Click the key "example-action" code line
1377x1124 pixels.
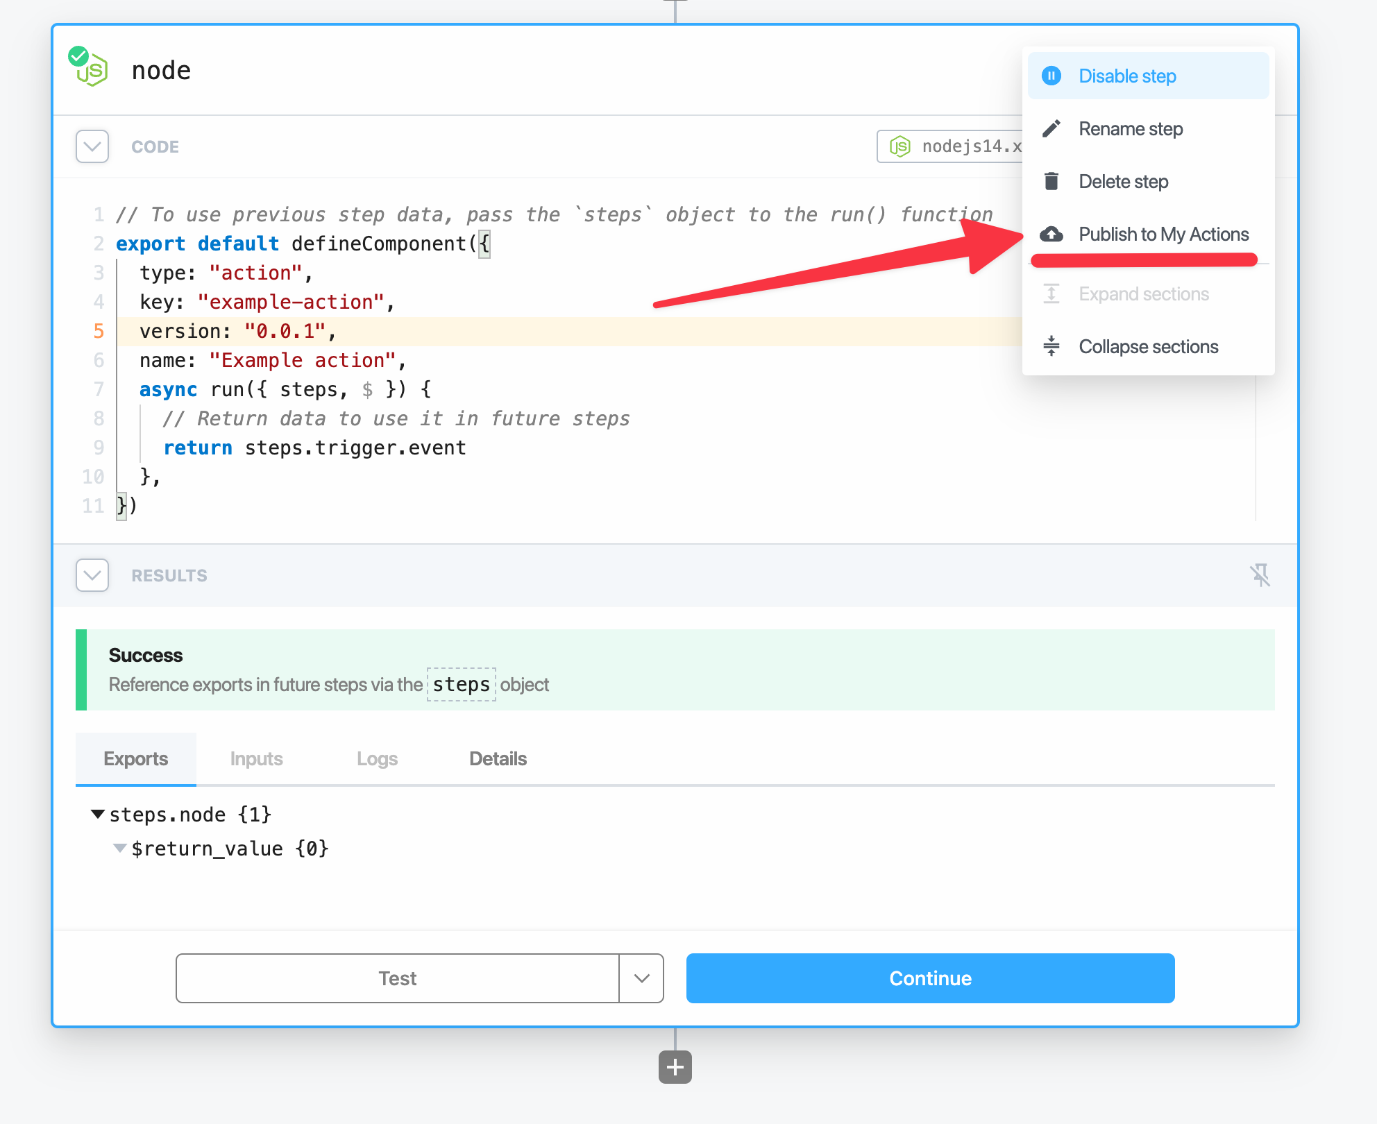tap(267, 302)
